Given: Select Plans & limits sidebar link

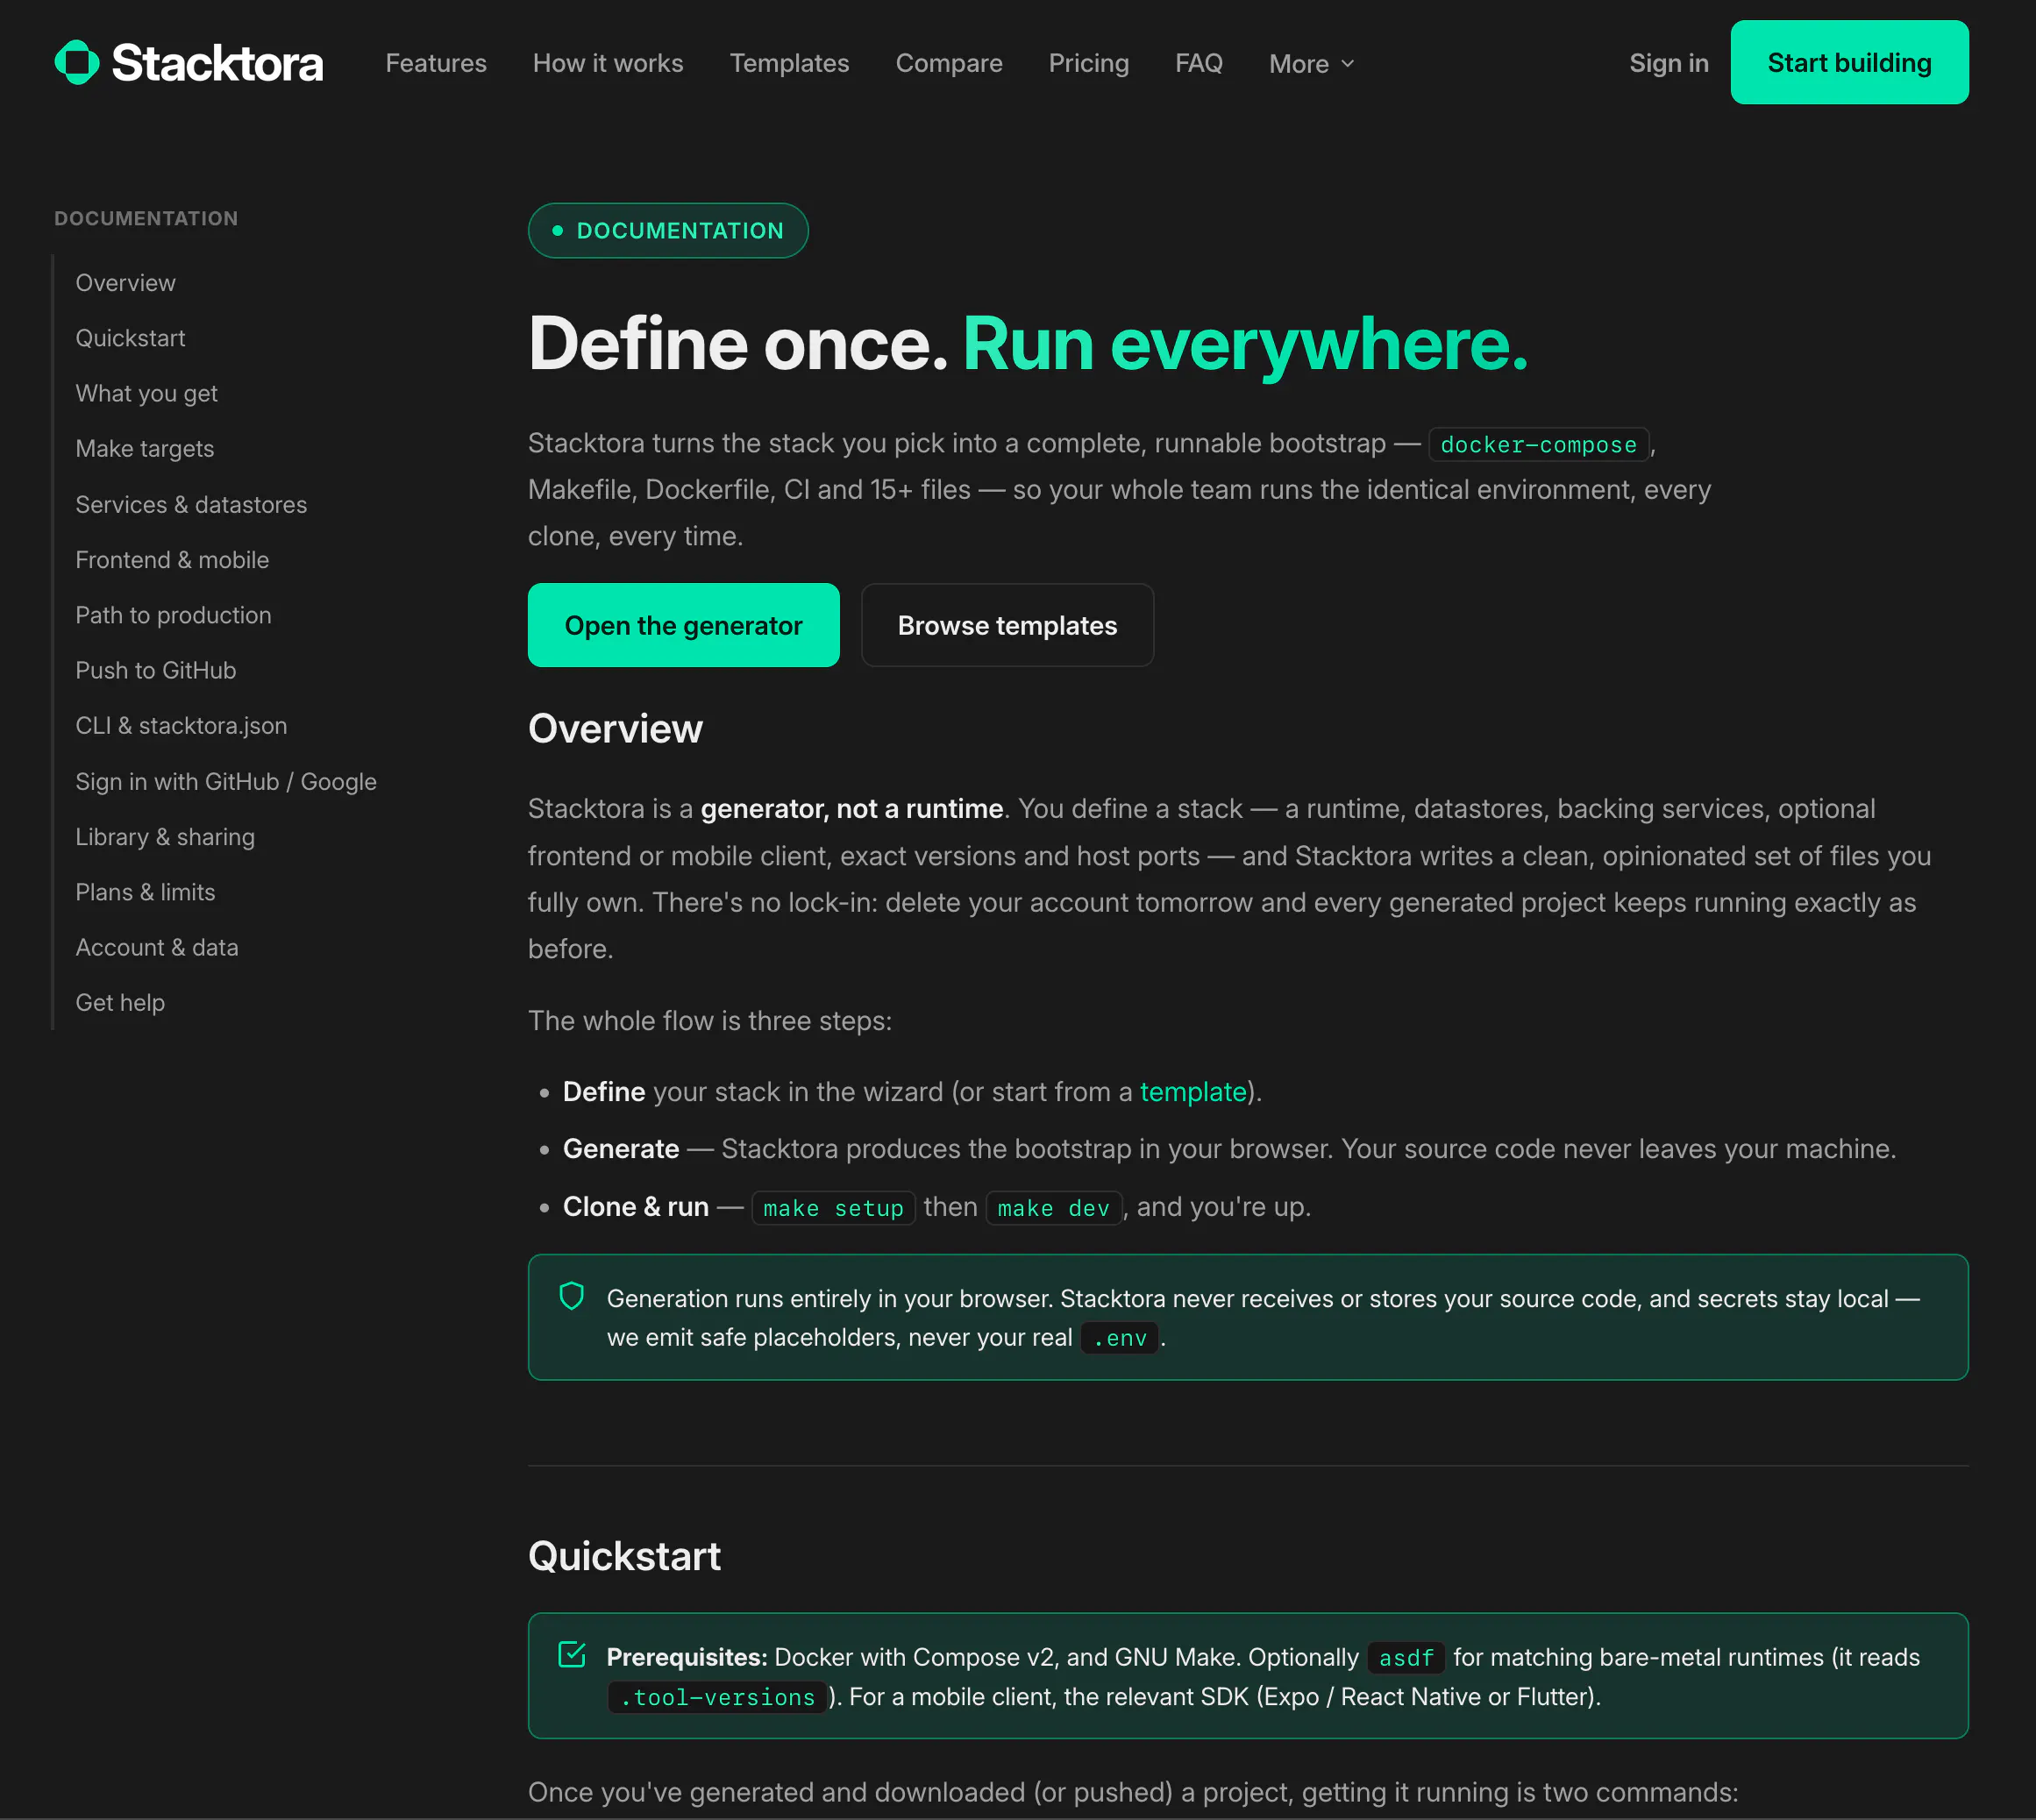Looking at the screenshot, I should click(x=146, y=892).
